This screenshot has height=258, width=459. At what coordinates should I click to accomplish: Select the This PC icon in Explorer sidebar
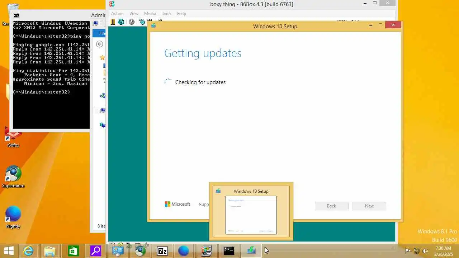[x=103, y=111]
